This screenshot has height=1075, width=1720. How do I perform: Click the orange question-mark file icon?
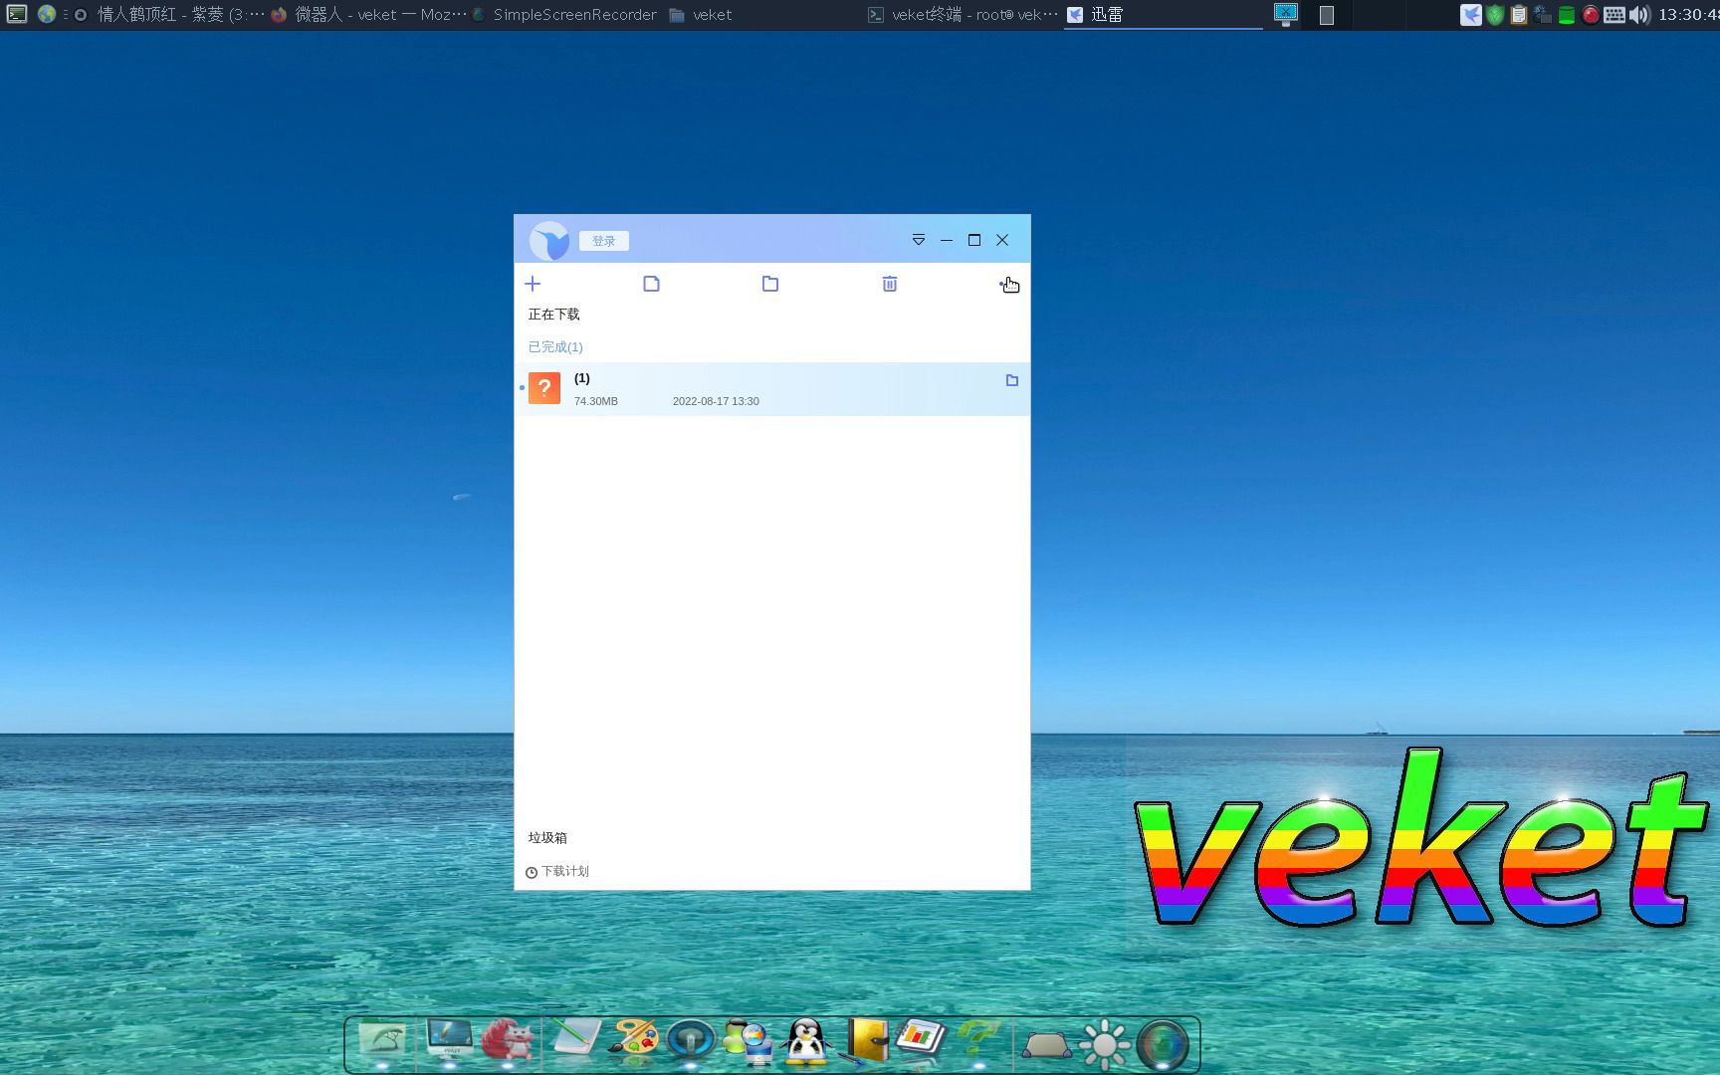tap(544, 388)
